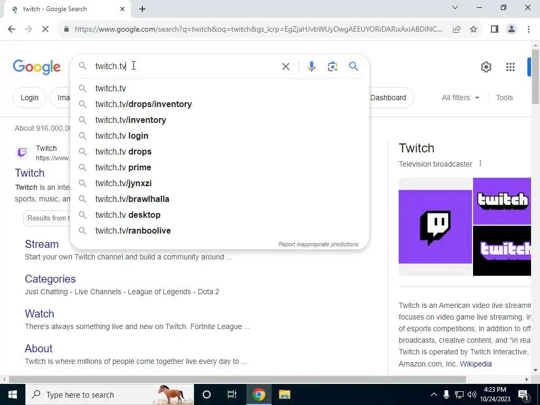Bookmark this page with the star icon
Screen dimensions: 540x405
[x=474, y=30]
